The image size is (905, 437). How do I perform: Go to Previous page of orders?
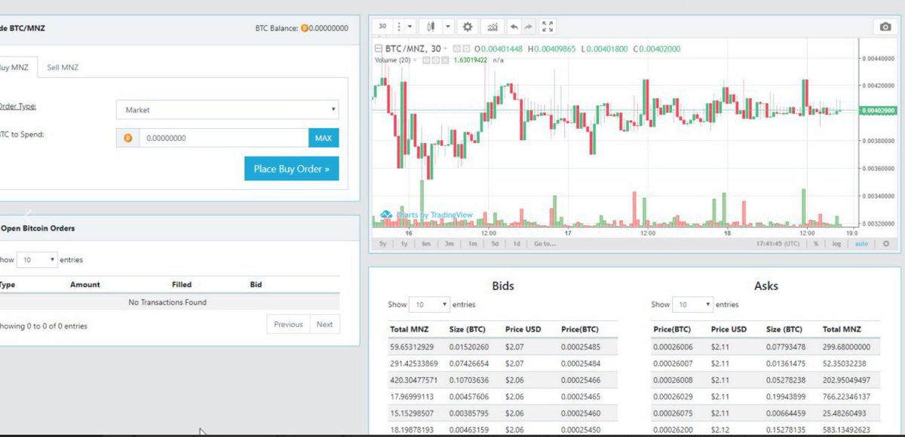click(x=288, y=325)
